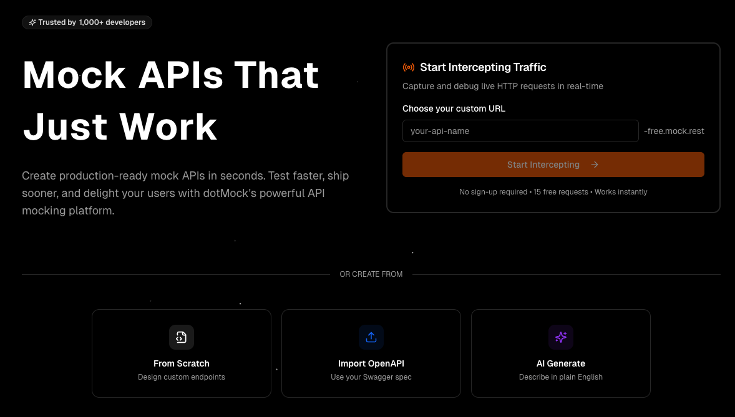Focus the your-api-name URL input field
Viewport: 735px width, 417px height.
pyautogui.click(x=520, y=131)
